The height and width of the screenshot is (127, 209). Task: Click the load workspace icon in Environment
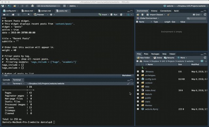tap(138, 15)
